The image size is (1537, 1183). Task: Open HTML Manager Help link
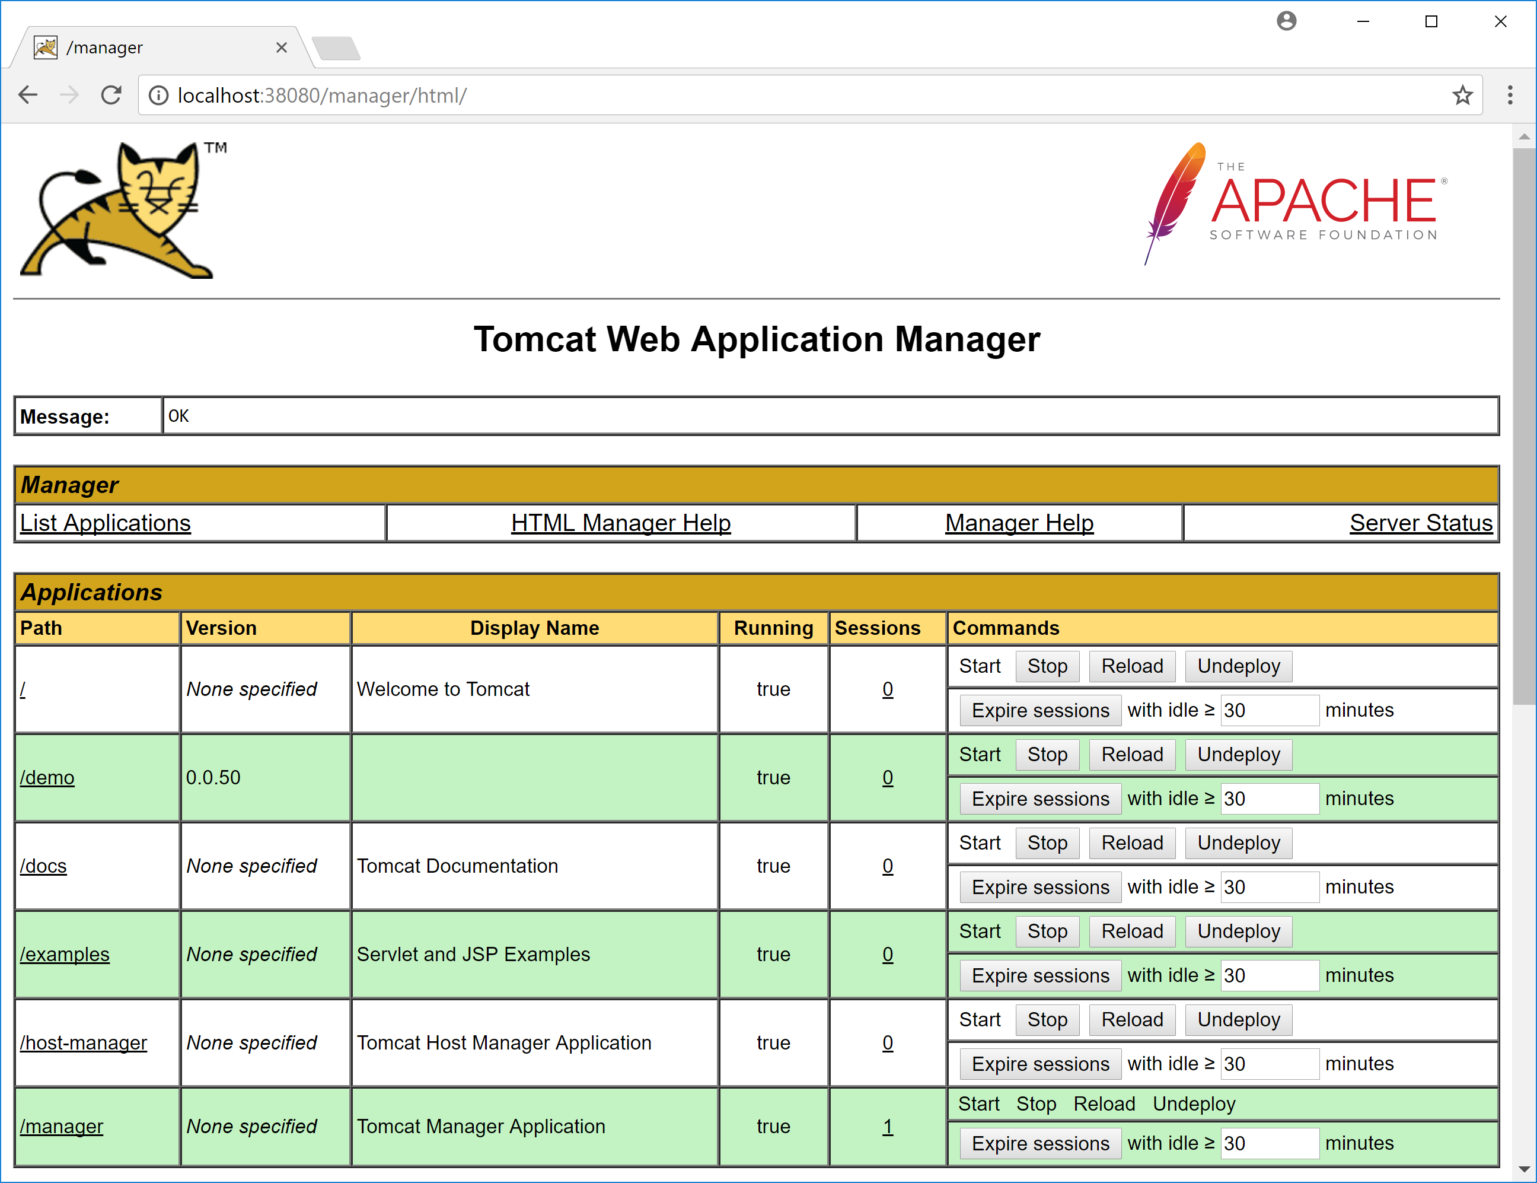coord(621,523)
